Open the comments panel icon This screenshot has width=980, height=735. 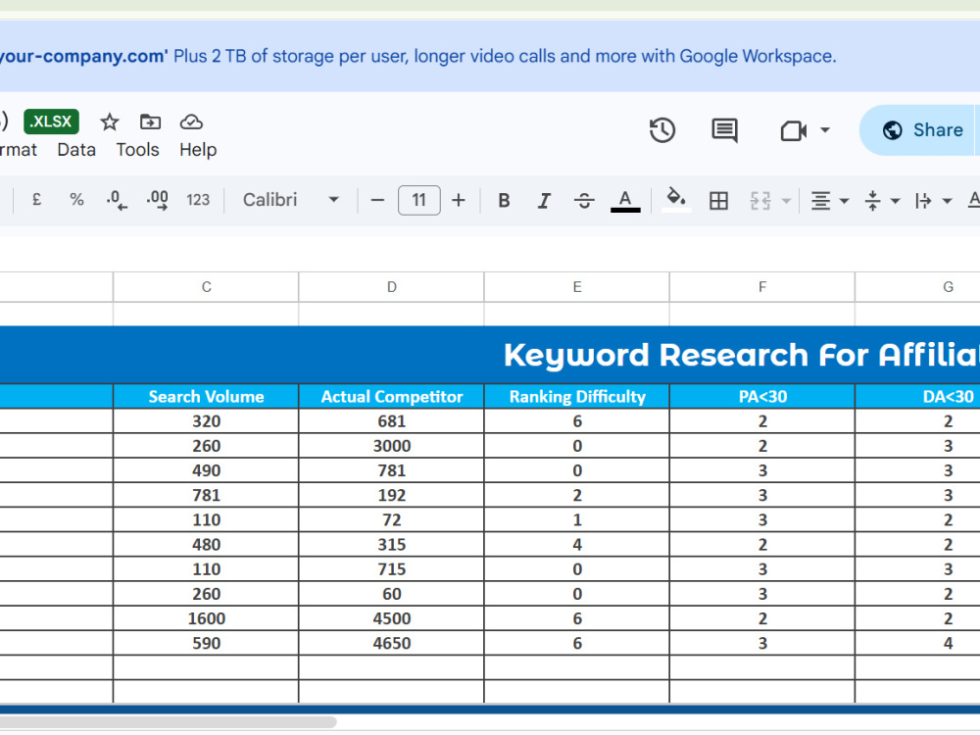(724, 130)
